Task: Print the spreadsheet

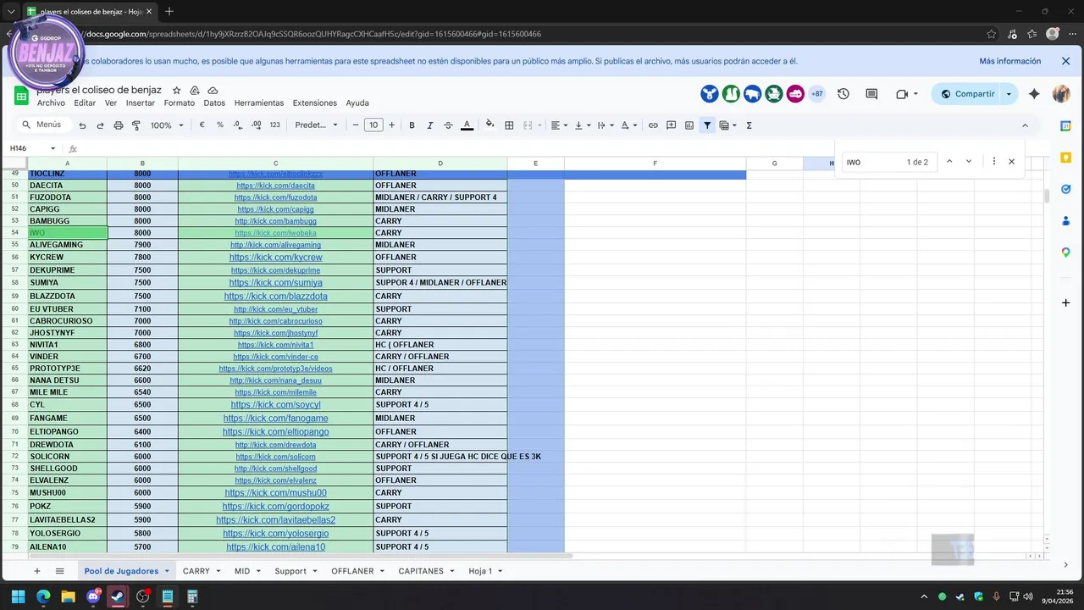Action: [118, 125]
